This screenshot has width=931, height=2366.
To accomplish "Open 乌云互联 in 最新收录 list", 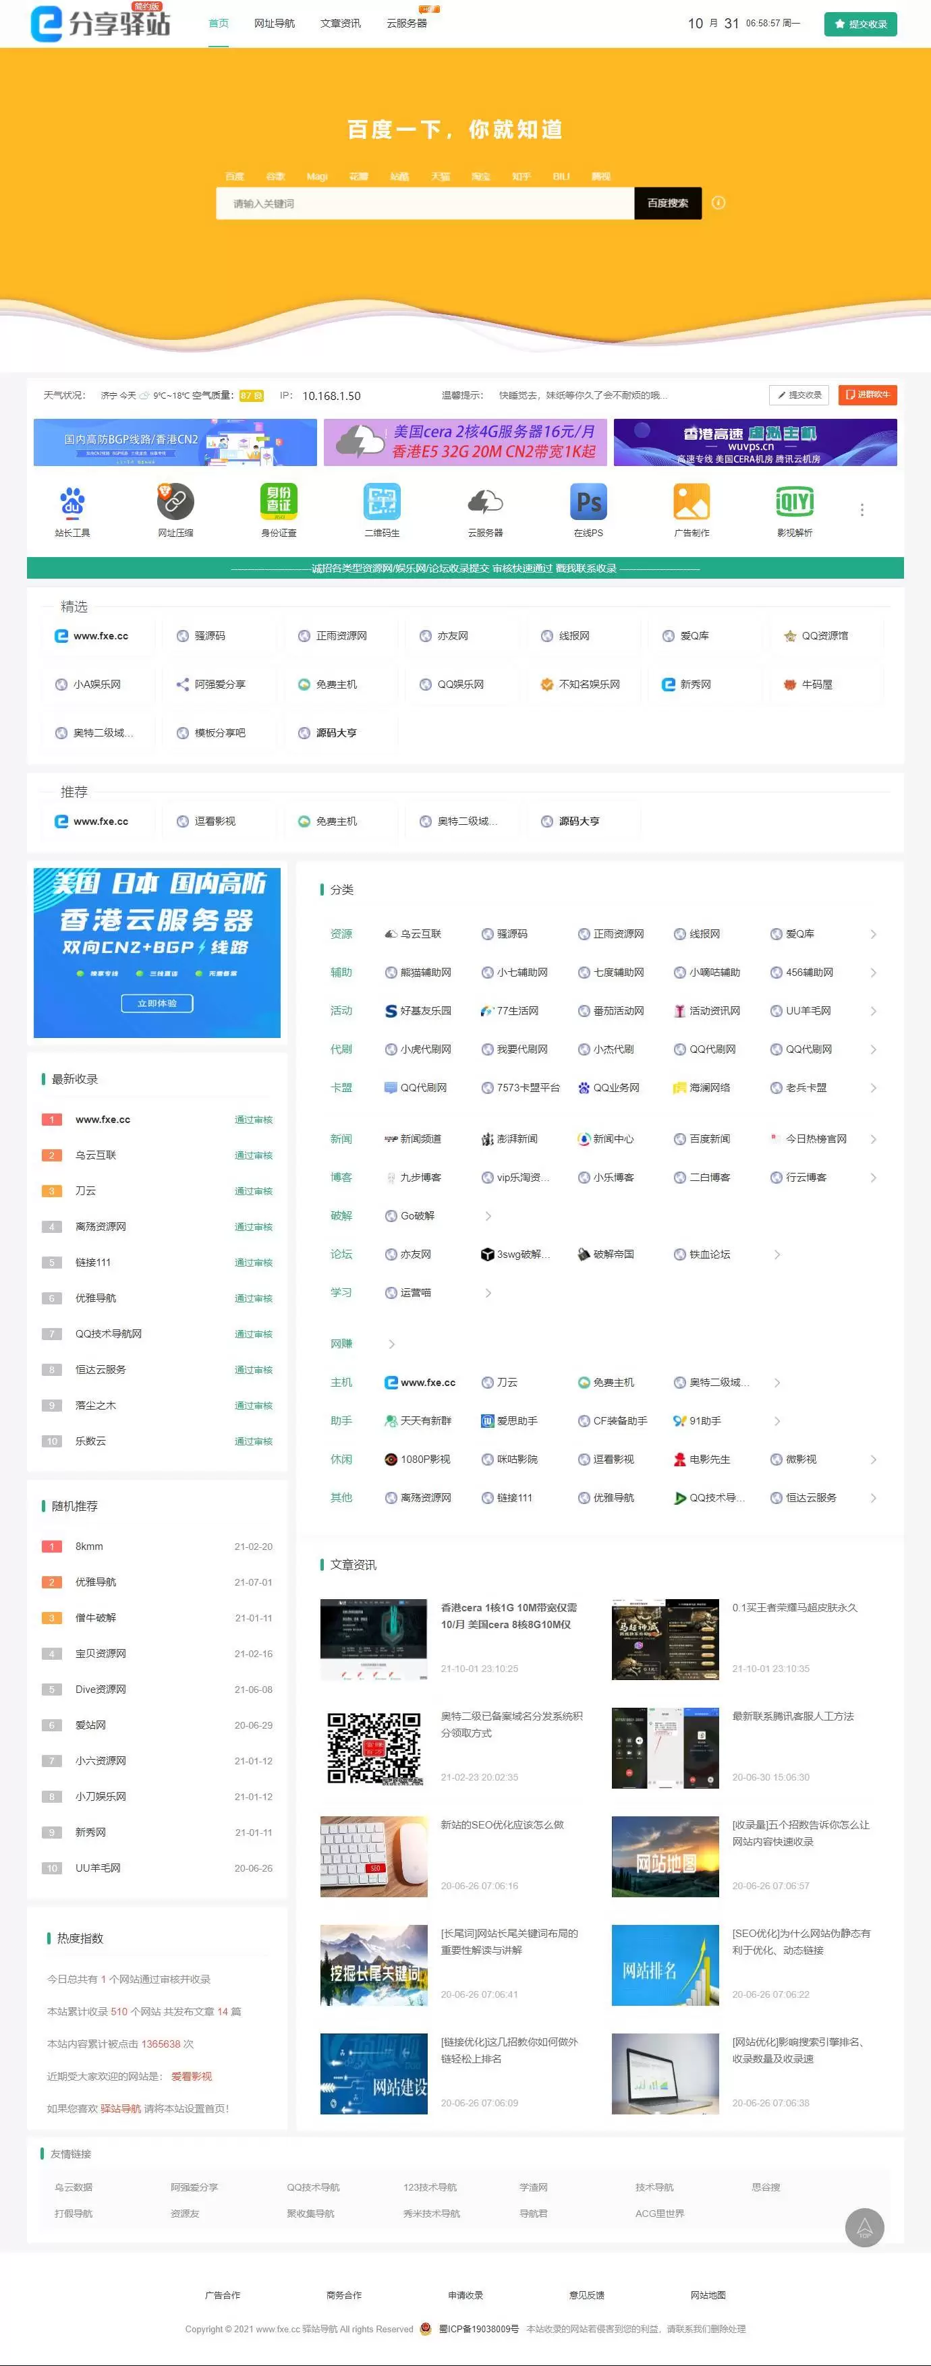I will pos(96,1155).
